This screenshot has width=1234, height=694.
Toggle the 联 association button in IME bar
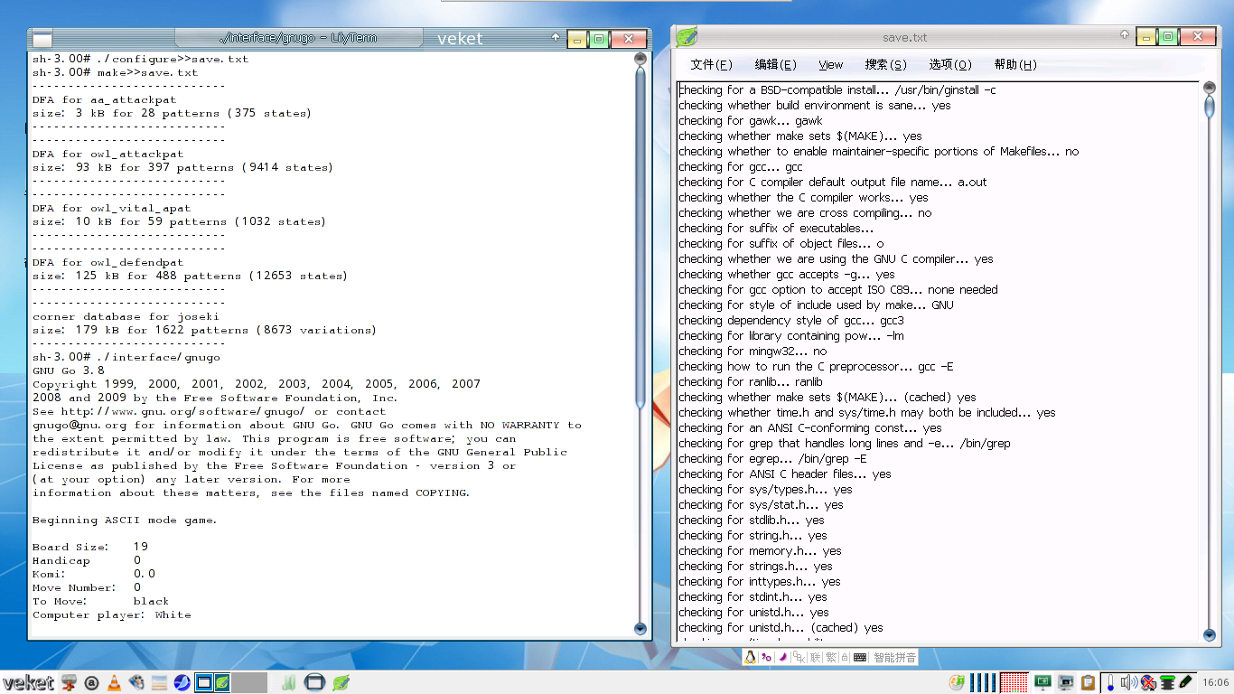pyautogui.click(x=815, y=657)
